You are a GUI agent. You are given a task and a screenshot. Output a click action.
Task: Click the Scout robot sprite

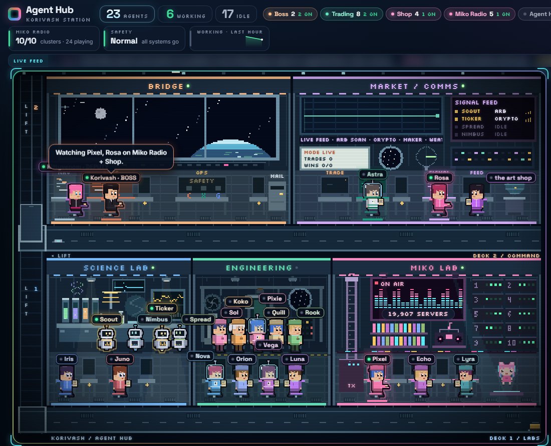(107, 338)
